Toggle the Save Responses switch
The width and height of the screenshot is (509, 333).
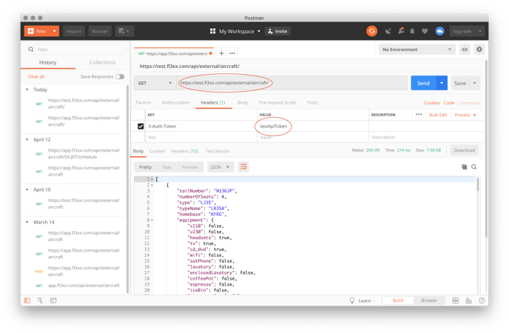(x=119, y=76)
